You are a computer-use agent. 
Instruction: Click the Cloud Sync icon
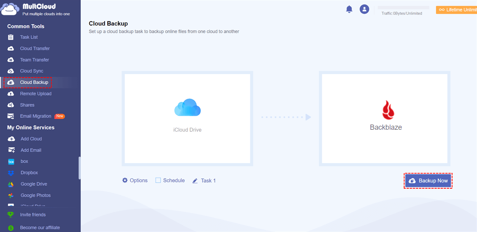click(x=11, y=71)
